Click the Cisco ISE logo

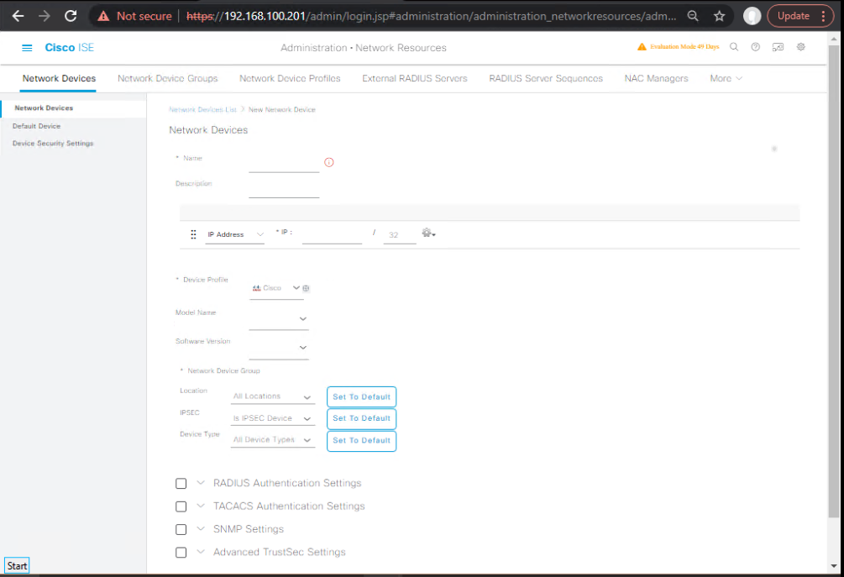[x=70, y=48]
